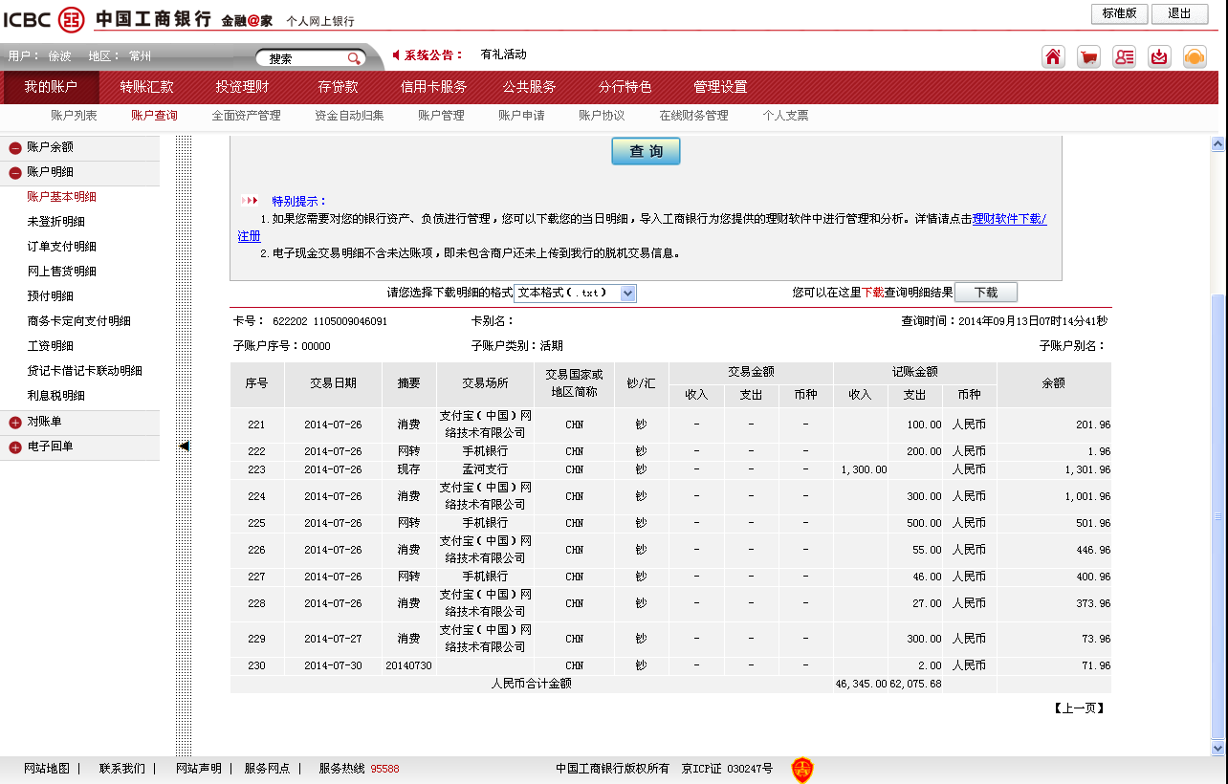
Task: Open the 转账汇款 main menu
Action: tap(146, 87)
